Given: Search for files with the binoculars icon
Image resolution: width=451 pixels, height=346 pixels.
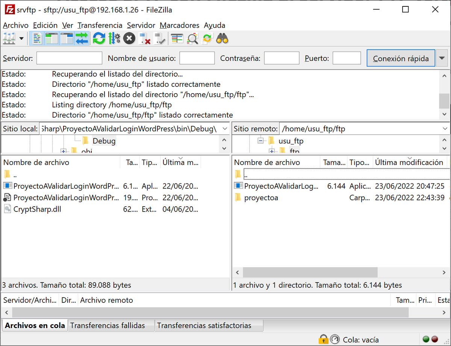Looking at the screenshot, I should (222, 38).
